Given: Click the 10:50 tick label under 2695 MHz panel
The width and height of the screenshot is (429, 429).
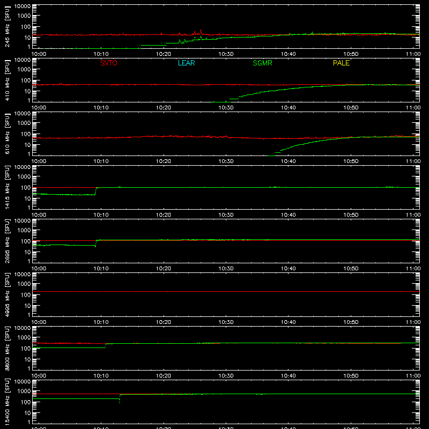Looking at the screenshot, I should [x=351, y=269].
